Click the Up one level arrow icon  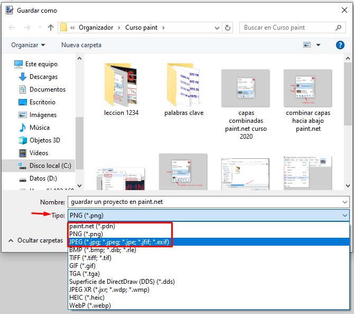point(51,28)
